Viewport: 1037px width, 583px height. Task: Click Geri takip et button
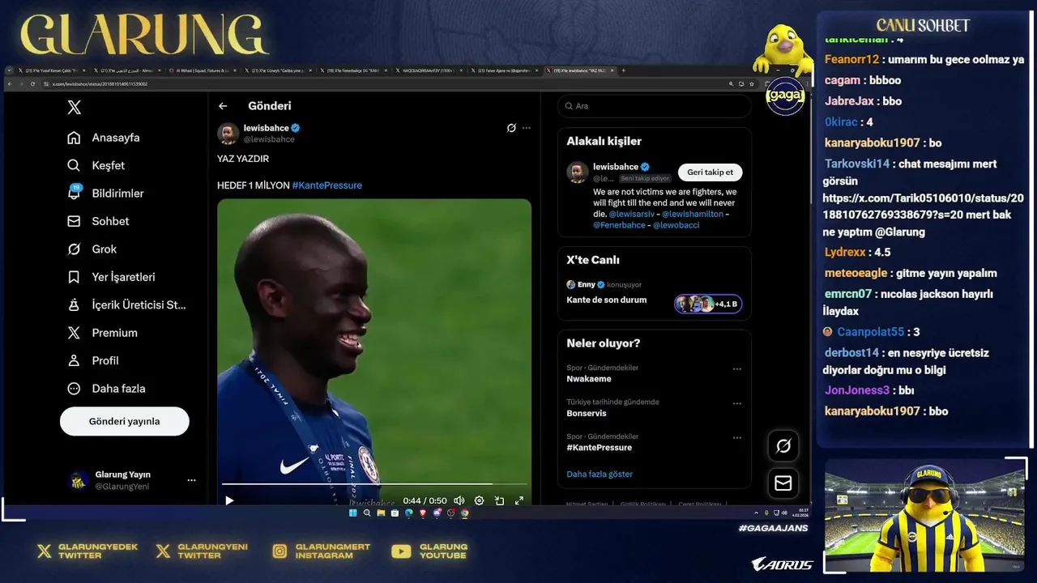711,172
